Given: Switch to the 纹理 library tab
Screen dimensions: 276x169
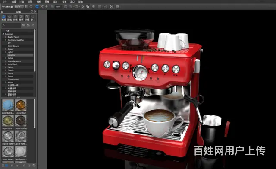Looking at the screenshot, I should (x=27, y=18).
